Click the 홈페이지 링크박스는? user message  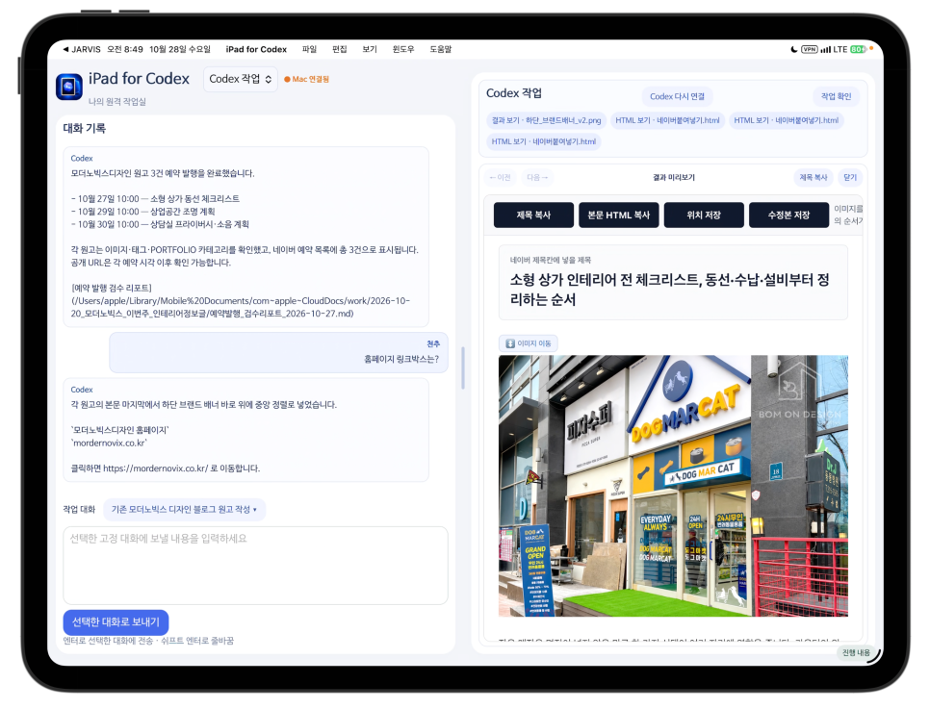401,359
